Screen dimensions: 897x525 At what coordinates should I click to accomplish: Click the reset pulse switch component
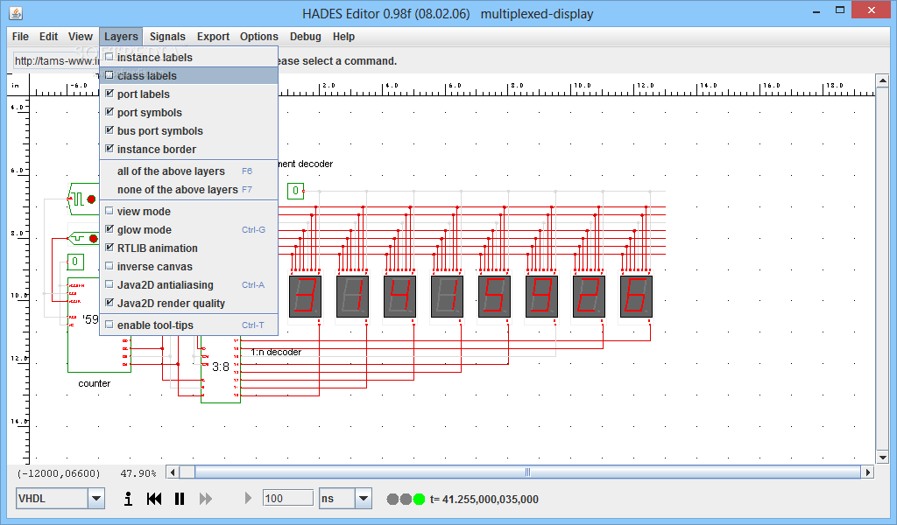coord(83,238)
